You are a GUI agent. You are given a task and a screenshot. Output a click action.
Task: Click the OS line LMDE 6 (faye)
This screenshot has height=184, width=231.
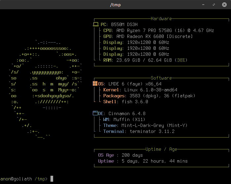tap(130, 84)
